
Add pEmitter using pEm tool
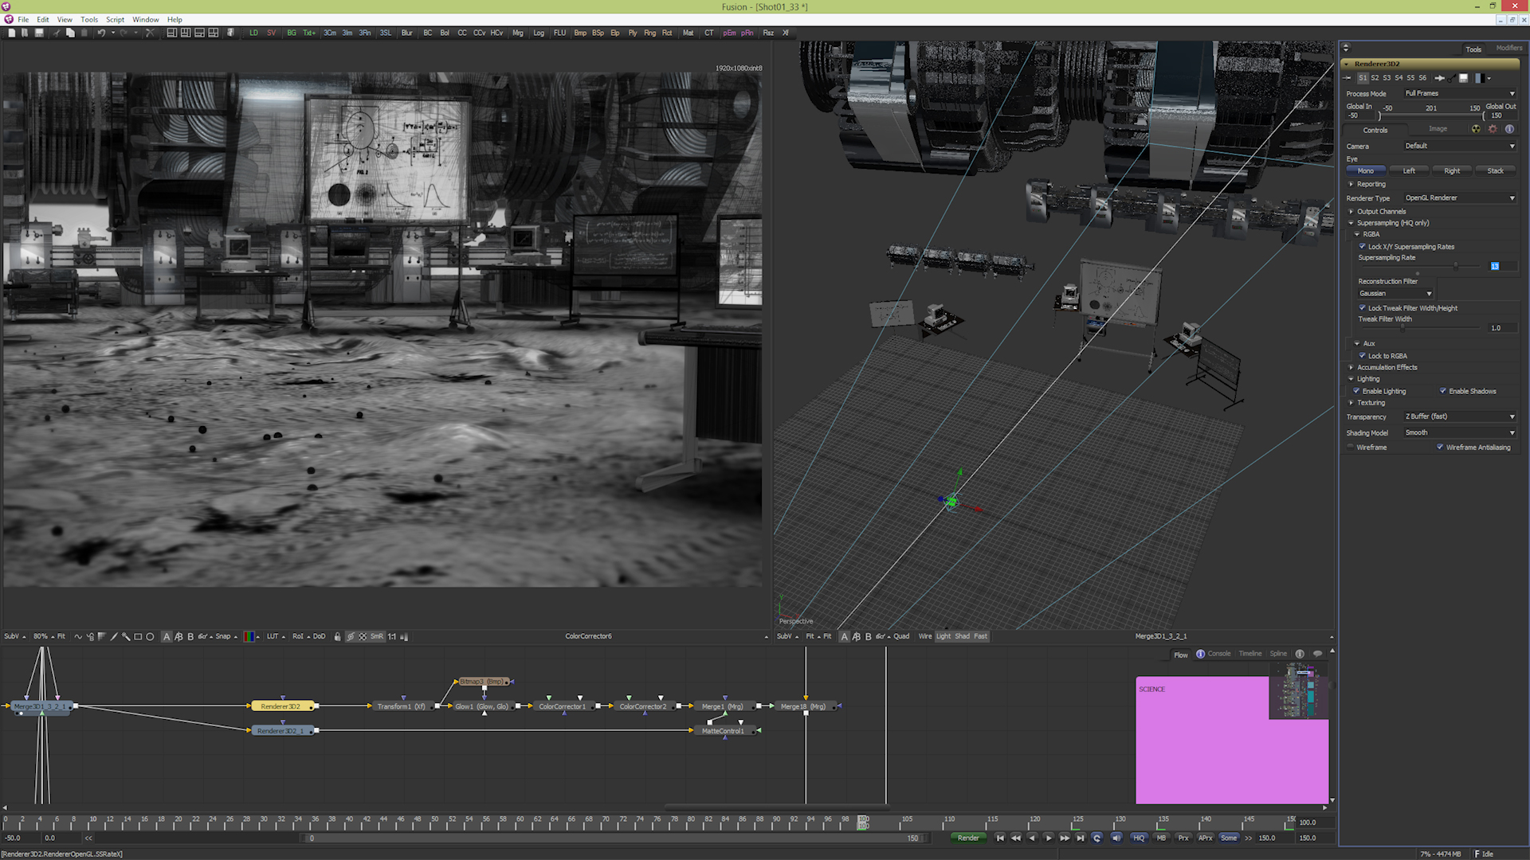[x=729, y=33]
